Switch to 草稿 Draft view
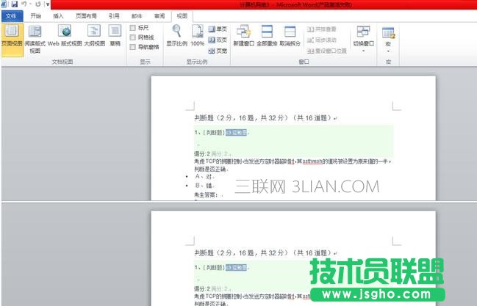The image size is (477, 306). click(x=115, y=37)
